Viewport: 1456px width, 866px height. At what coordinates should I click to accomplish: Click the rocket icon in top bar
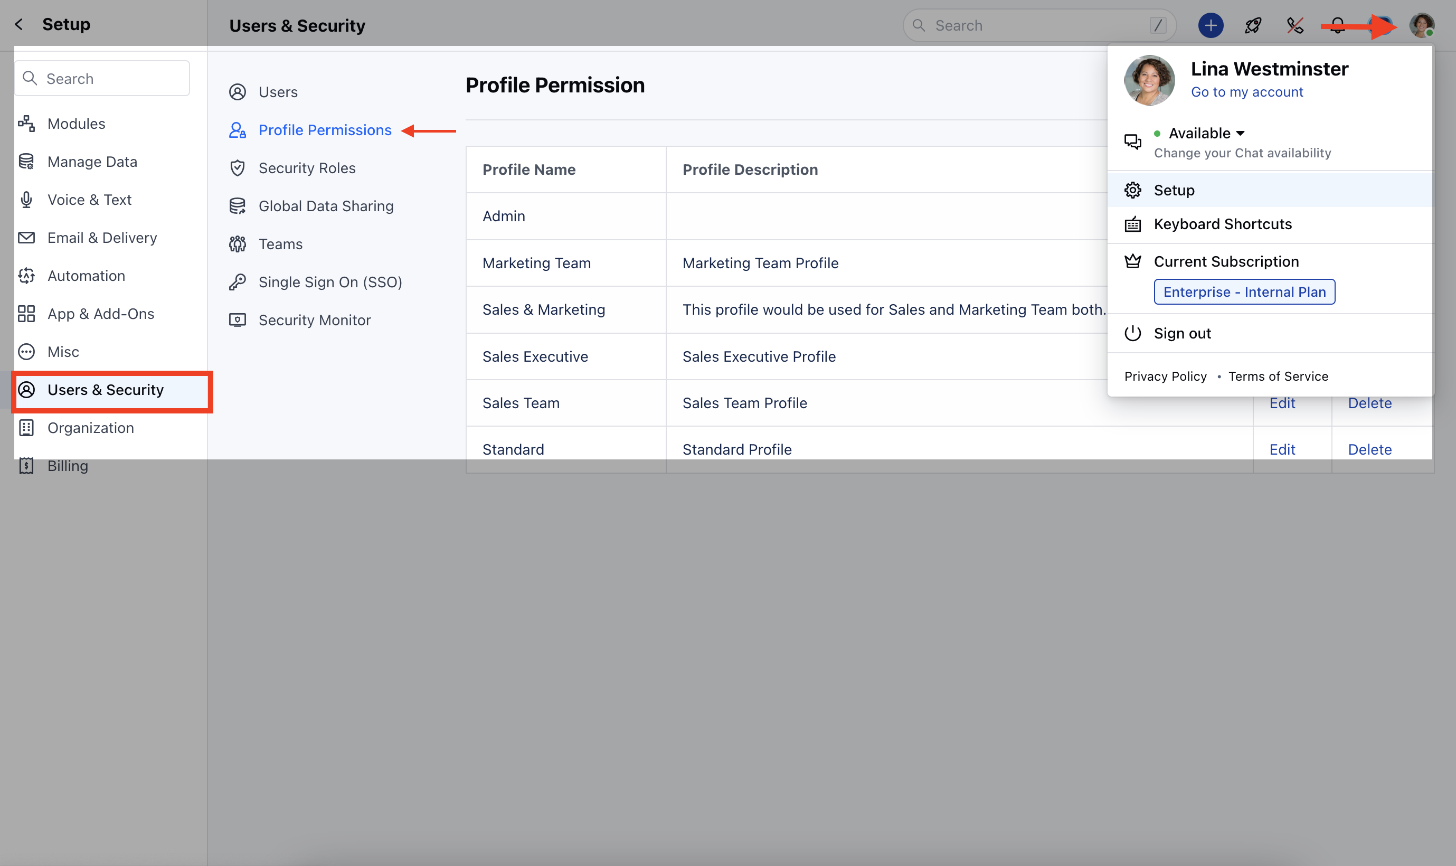(x=1252, y=26)
